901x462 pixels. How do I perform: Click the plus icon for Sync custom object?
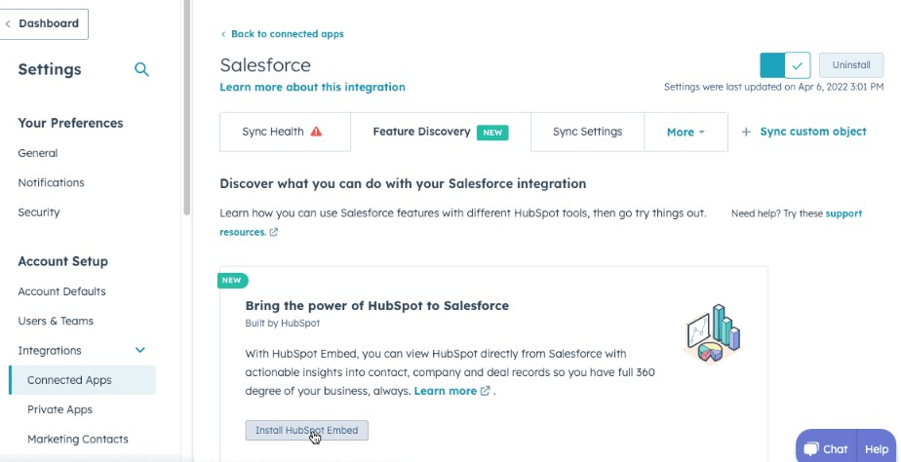click(746, 132)
